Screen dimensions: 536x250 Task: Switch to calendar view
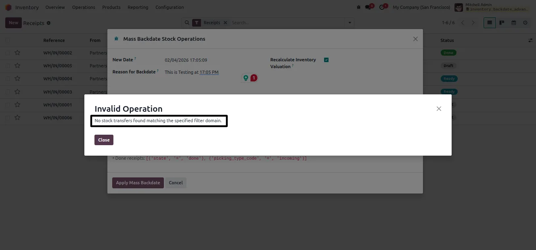(x=514, y=23)
